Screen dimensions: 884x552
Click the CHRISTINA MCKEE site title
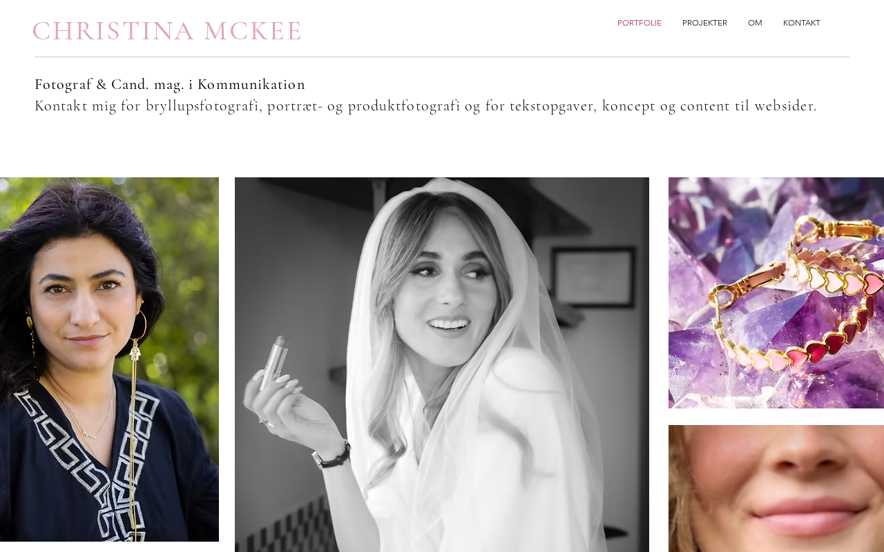point(167,31)
